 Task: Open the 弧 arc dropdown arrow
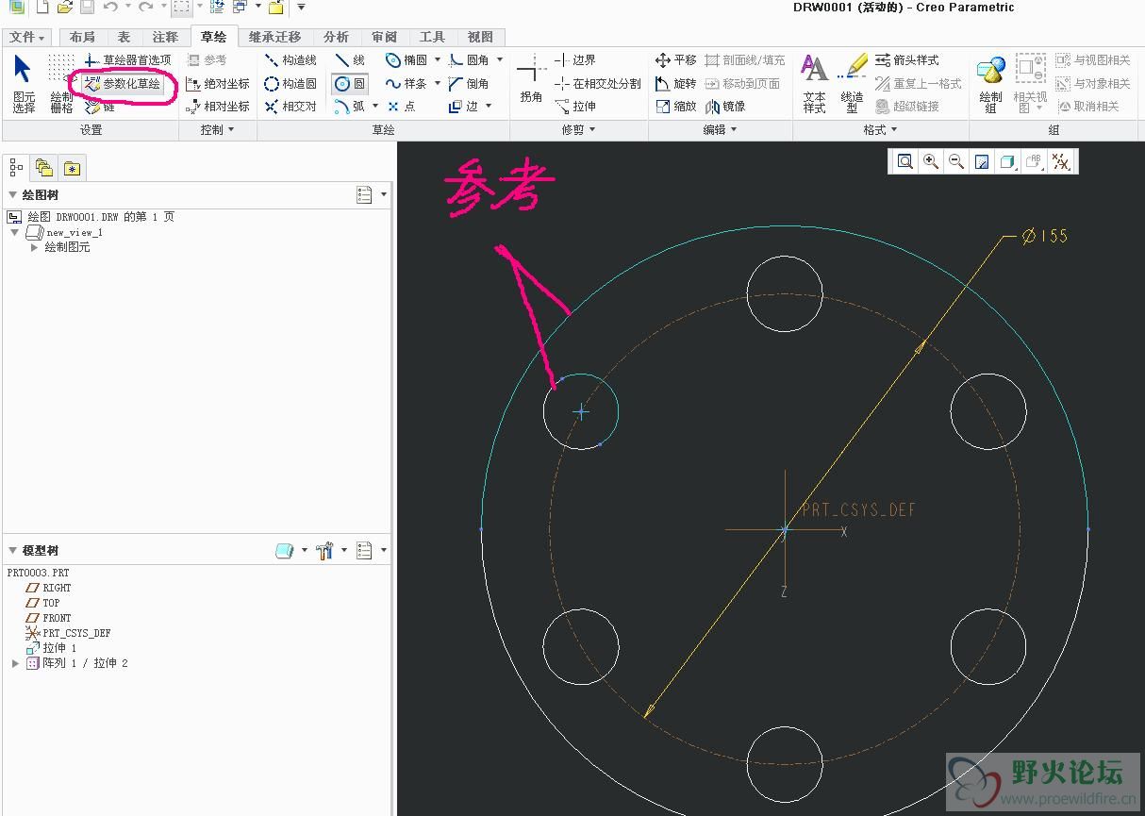tap(374, 107)
